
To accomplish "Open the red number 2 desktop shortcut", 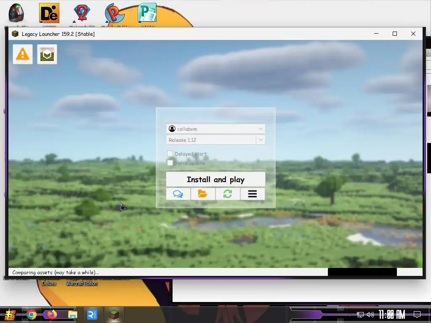I will coord(82,13).
